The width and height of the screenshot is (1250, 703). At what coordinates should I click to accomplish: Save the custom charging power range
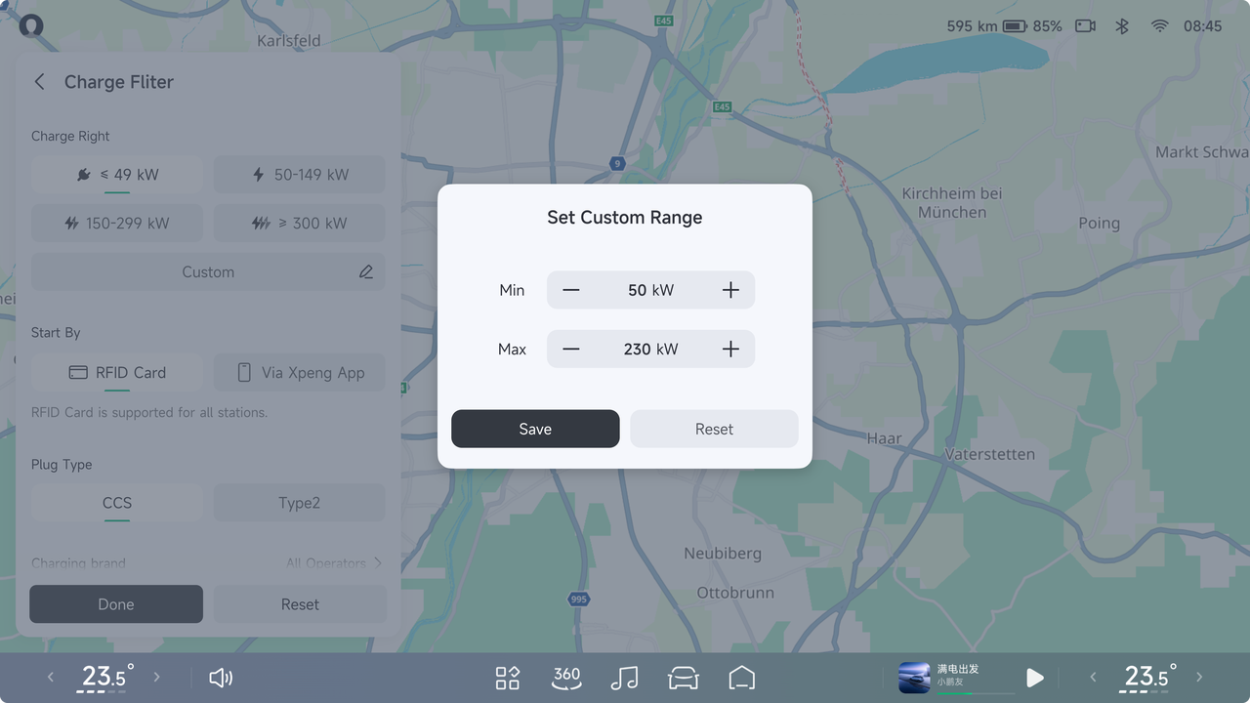[535, 429]
